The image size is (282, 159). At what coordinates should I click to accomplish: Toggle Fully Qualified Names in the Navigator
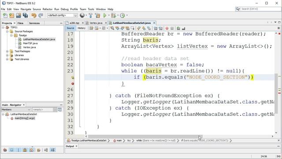tap(39, 150)
